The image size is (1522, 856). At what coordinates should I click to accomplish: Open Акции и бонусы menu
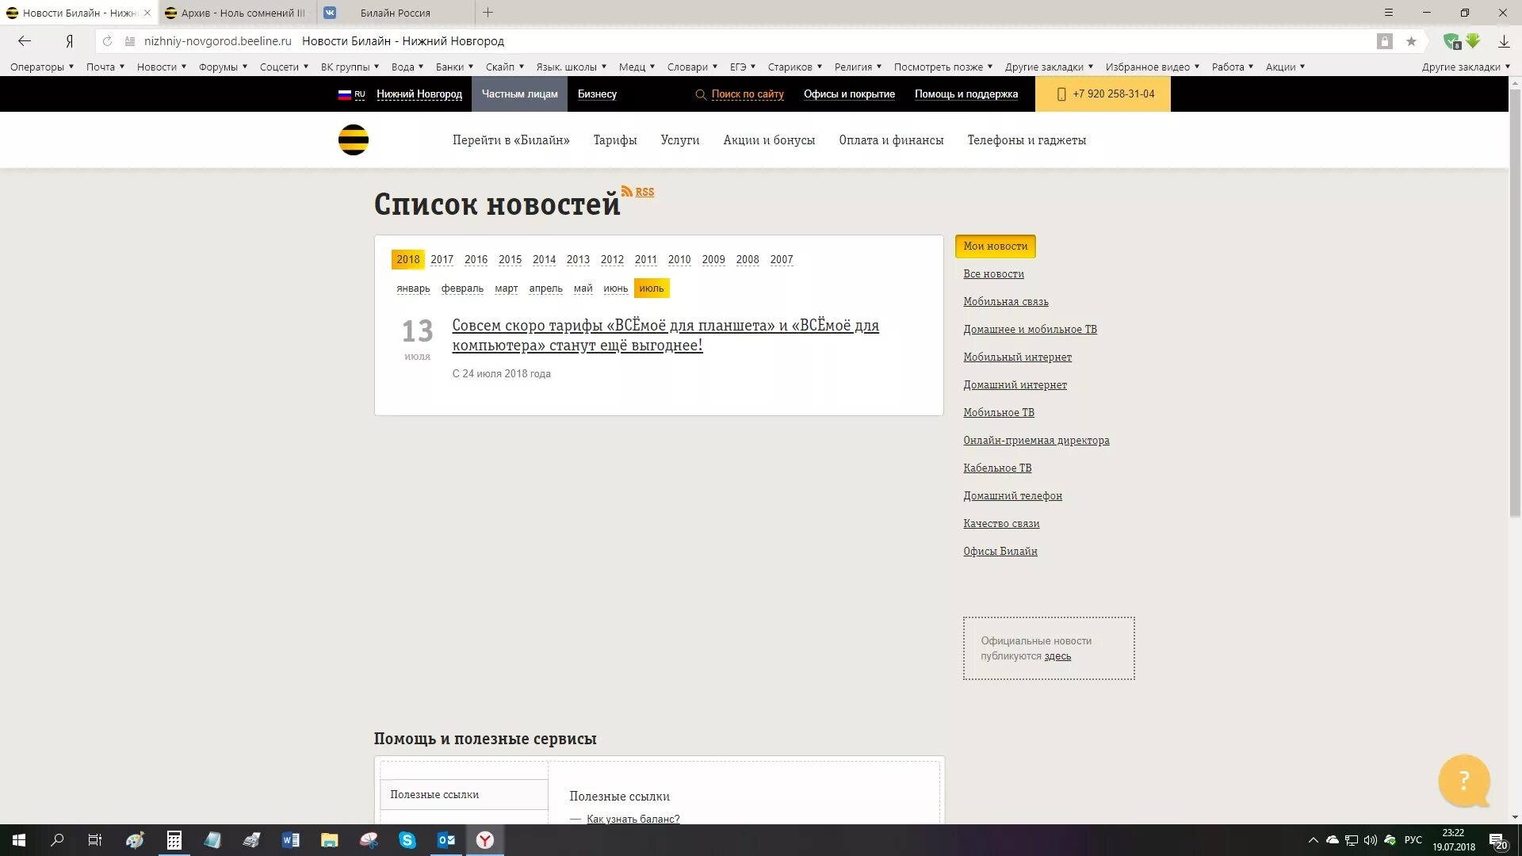tap(769, 140)
